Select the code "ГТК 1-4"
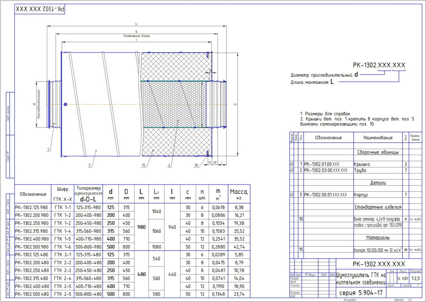This screenshot has width=426, height=302. coord(63,231)
